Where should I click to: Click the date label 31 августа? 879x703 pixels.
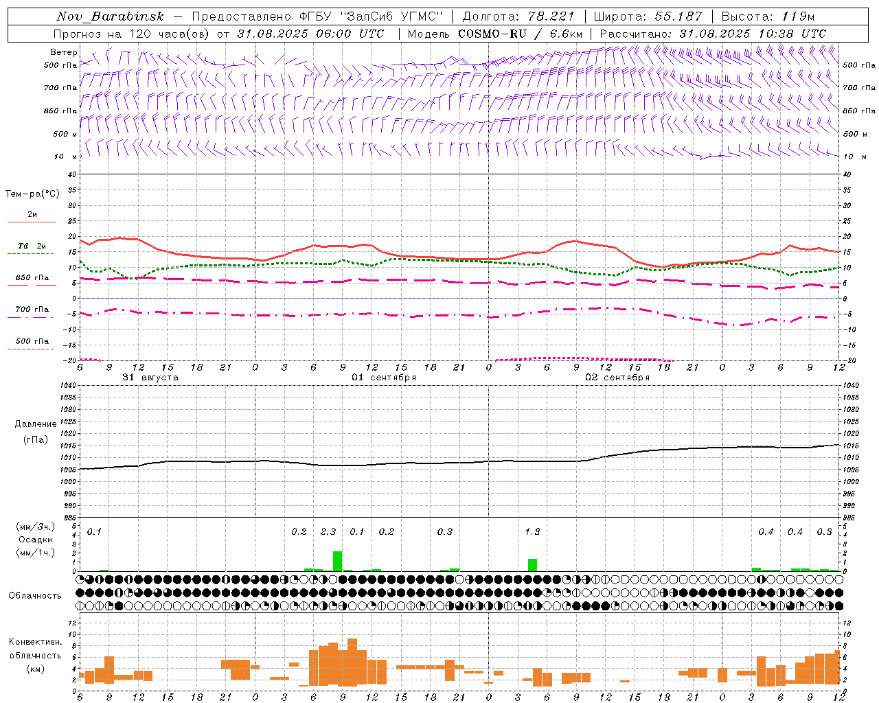pyautogui.click(x=150, y=378)
